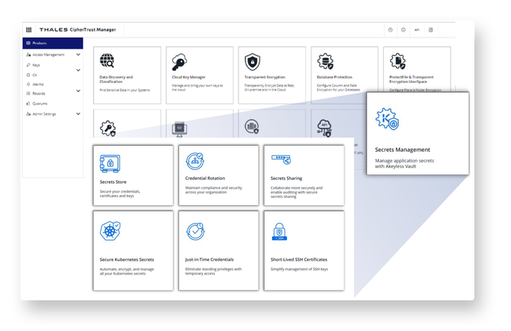Expand the Admin Settings chevron

[78, 114]
